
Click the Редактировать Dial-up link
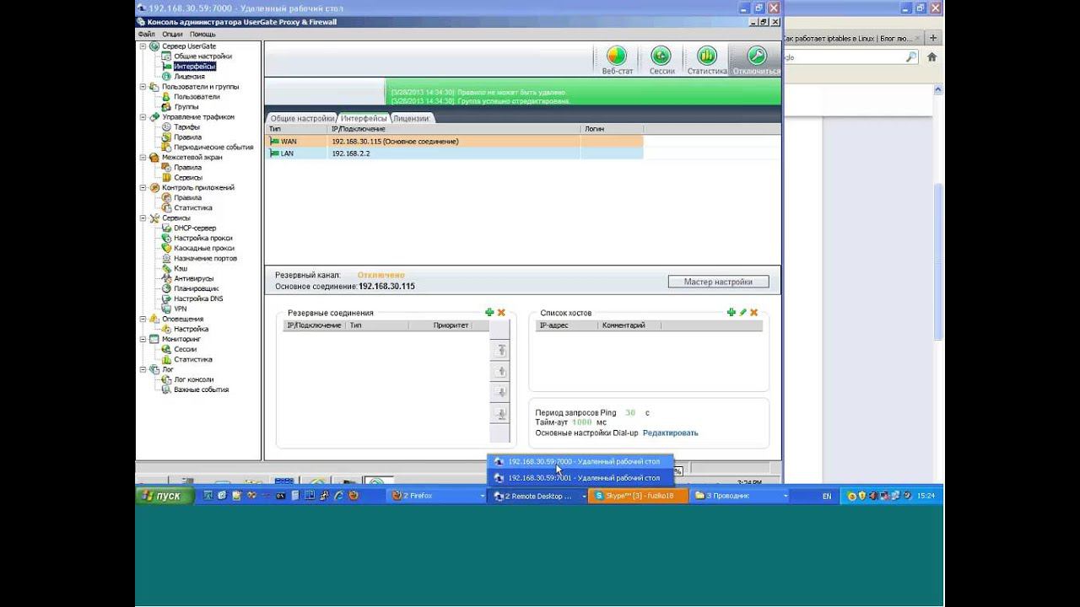tap(671, 432)
